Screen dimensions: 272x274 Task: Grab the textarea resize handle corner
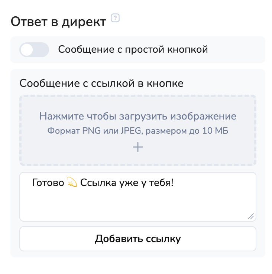tap(251, 216)
